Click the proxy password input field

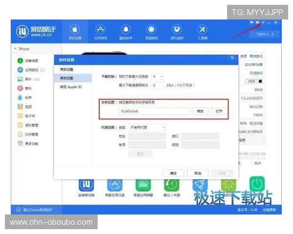click(x=200, y=145)
